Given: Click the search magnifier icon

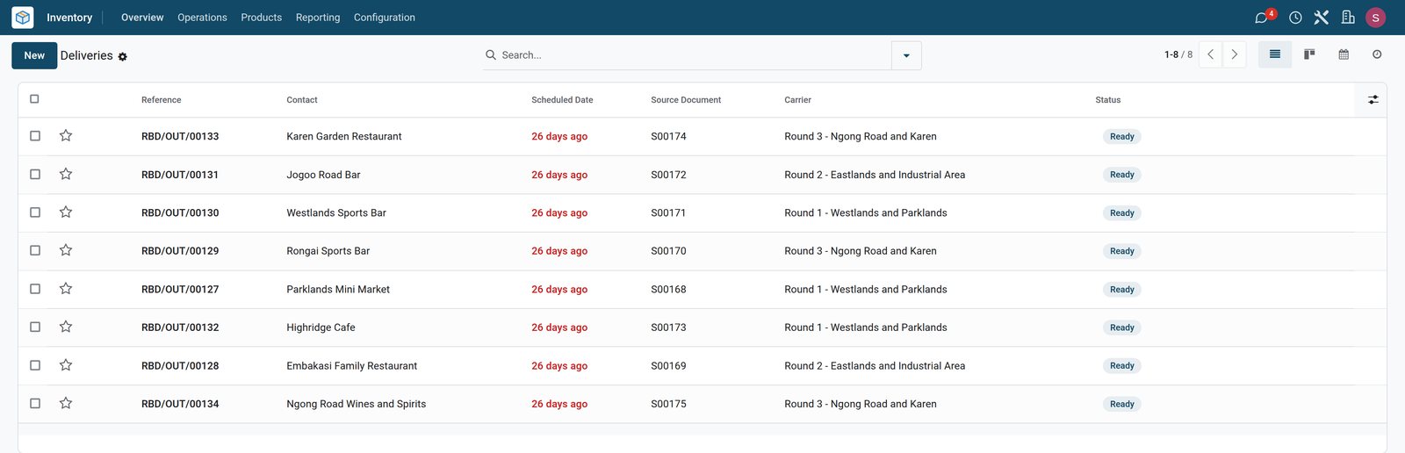Looking at the screenshot, I should [x=491, y=54].
